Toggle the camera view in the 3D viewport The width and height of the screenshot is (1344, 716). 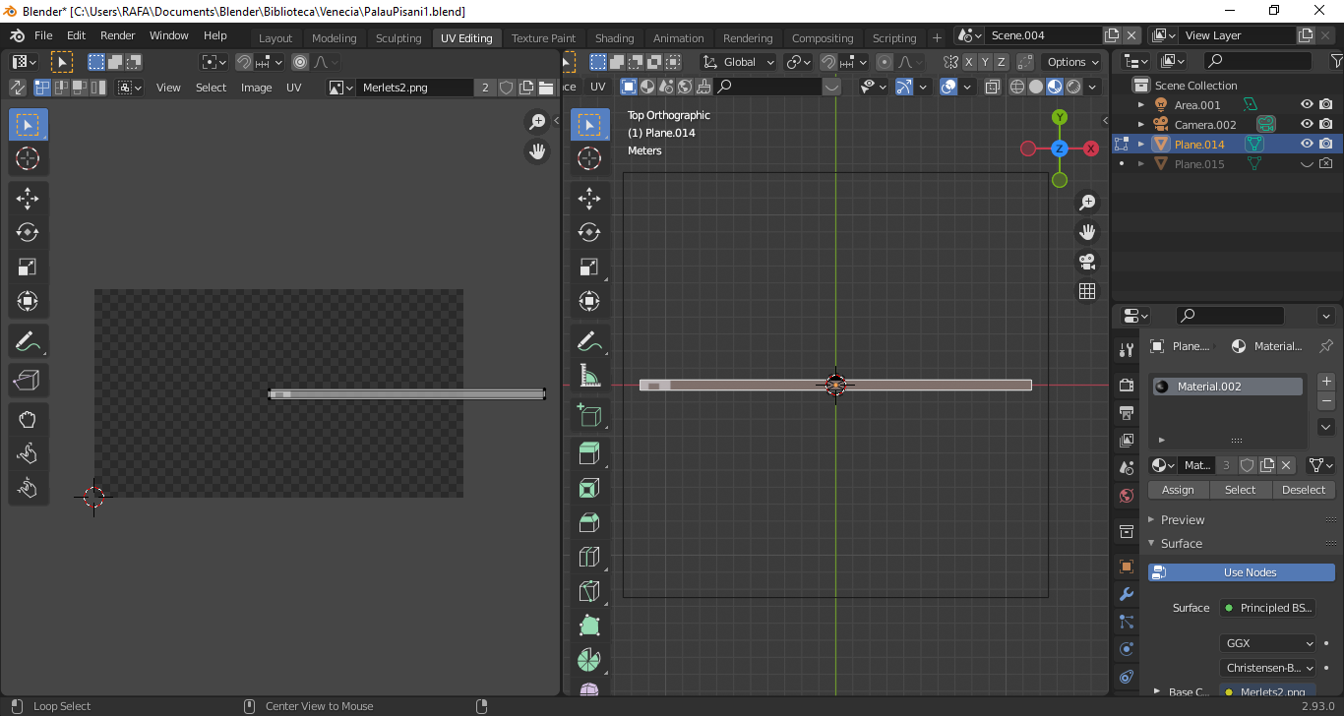tap(1087, 262)
